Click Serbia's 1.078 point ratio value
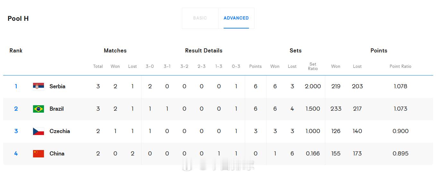This screenshot has width=436, height=175. 400,86
